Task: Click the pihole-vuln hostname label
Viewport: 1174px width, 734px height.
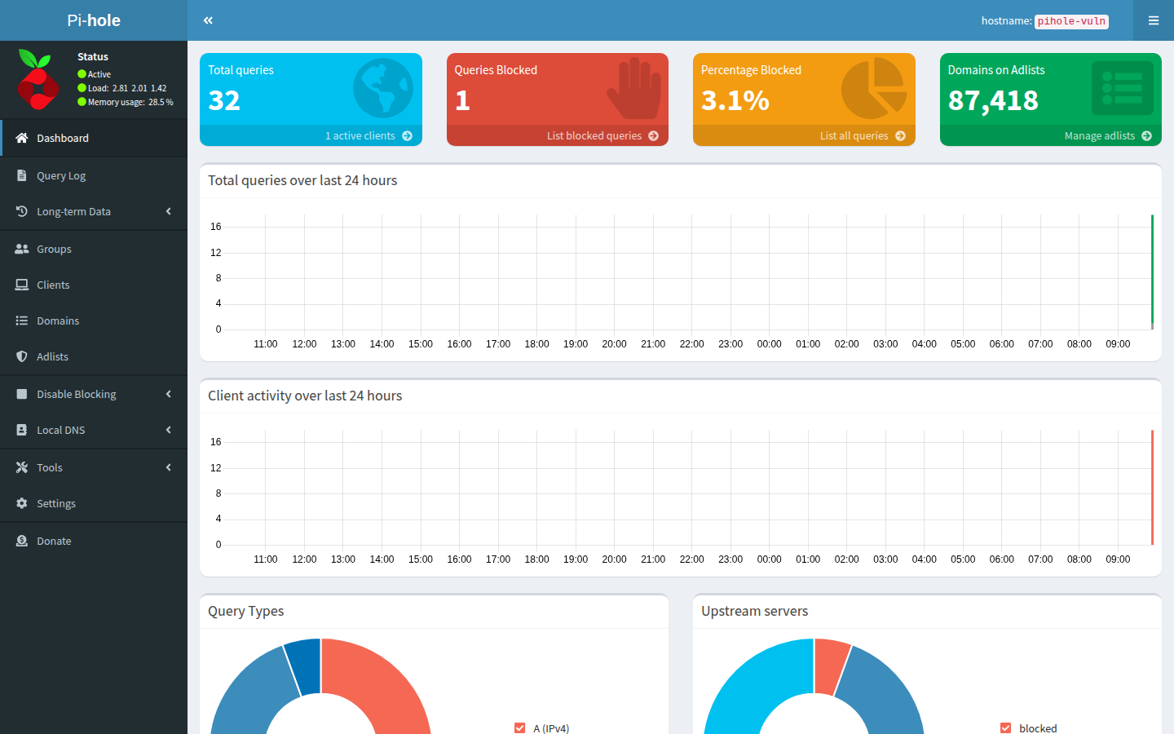Action: click(x=1070, y=21)
